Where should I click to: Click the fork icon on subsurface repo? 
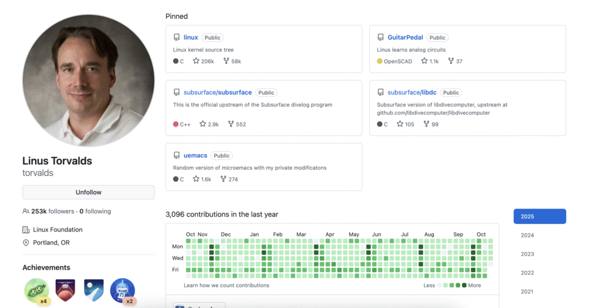[x=230, y=124]
